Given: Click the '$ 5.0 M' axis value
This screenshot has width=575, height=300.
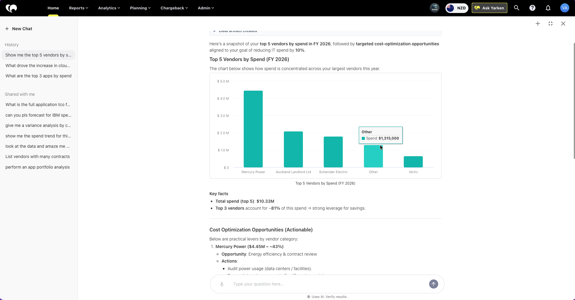Looking at the screenshot, I should pos(223,81).
